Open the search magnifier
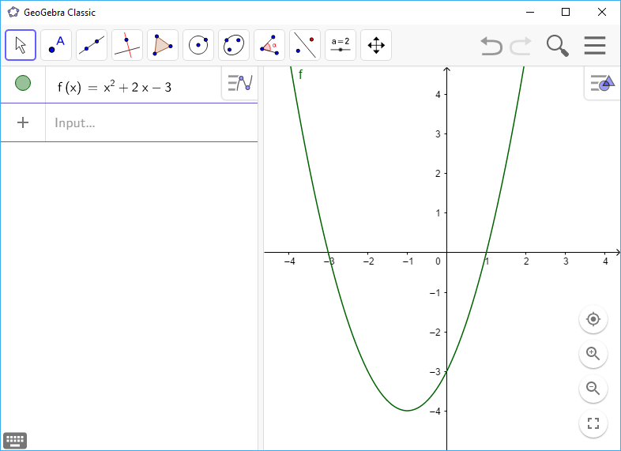Screen dimensions: 621x451 [558, 46]
